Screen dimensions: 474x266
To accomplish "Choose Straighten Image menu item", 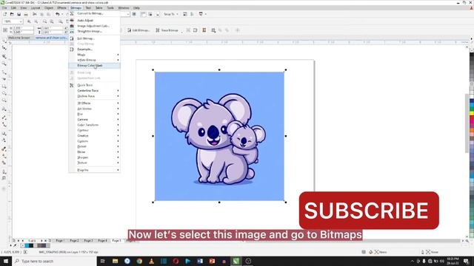I will coord(95,31).
